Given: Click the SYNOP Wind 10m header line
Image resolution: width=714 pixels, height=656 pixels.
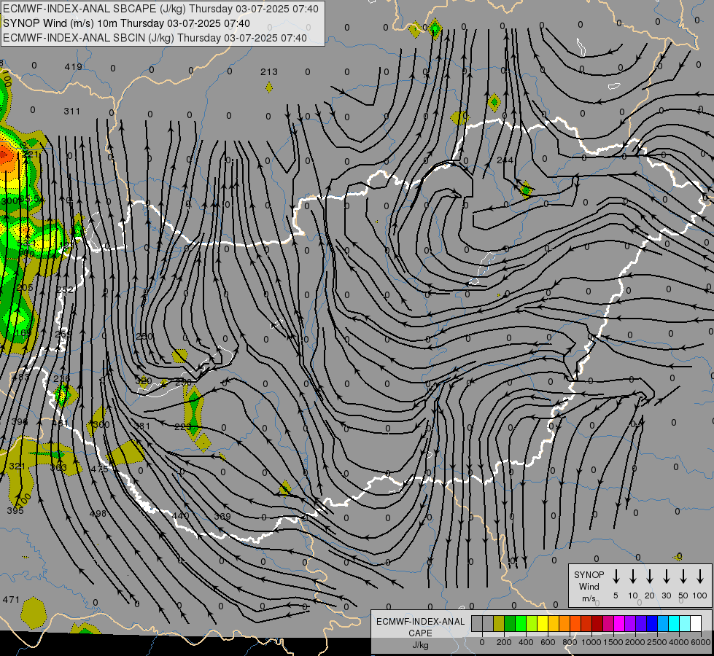Looking at the screenshot, I should 126,23.
